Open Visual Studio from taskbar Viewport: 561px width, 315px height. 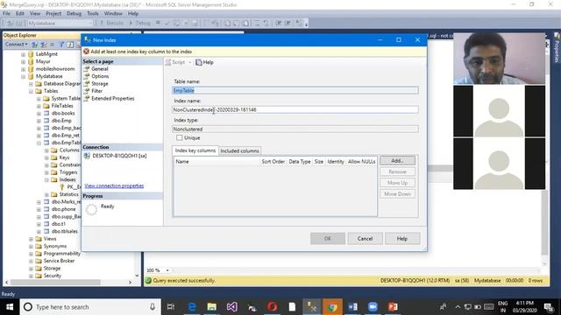(231, 307)
